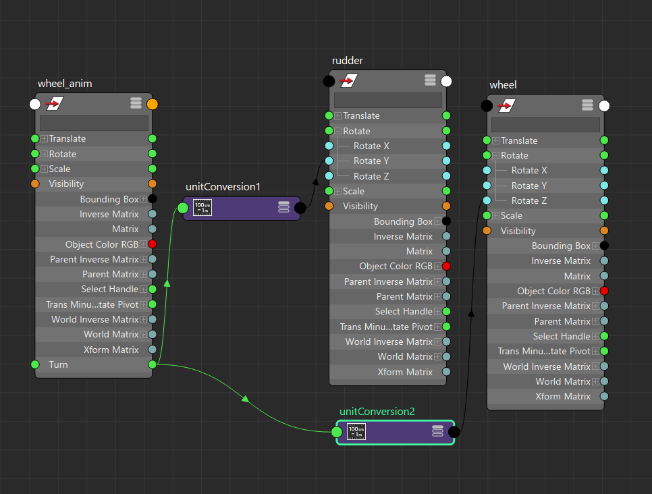
Task: Click the transform icon on rudder node
Action: pyautogui.click(x=348, y=81)
